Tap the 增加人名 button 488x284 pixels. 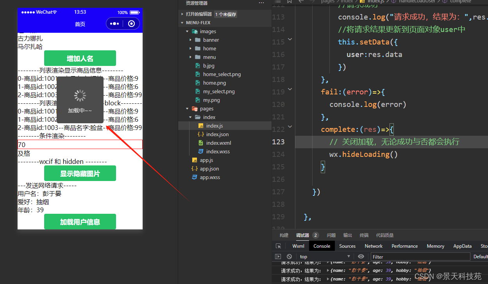pyautogui.click(x=80, y=59)
